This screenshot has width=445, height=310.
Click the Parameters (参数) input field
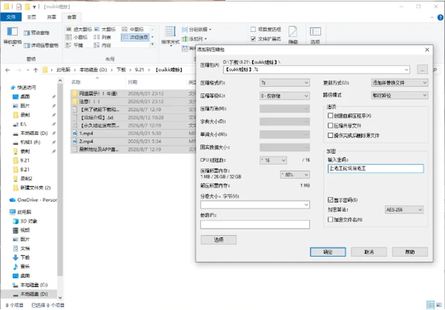click(x=255, y=225)
